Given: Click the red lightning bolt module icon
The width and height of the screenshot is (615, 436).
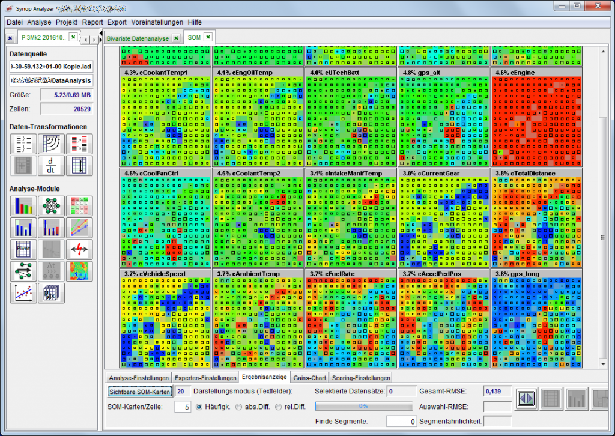Looking at the screenshot, I should click(81, 249).
